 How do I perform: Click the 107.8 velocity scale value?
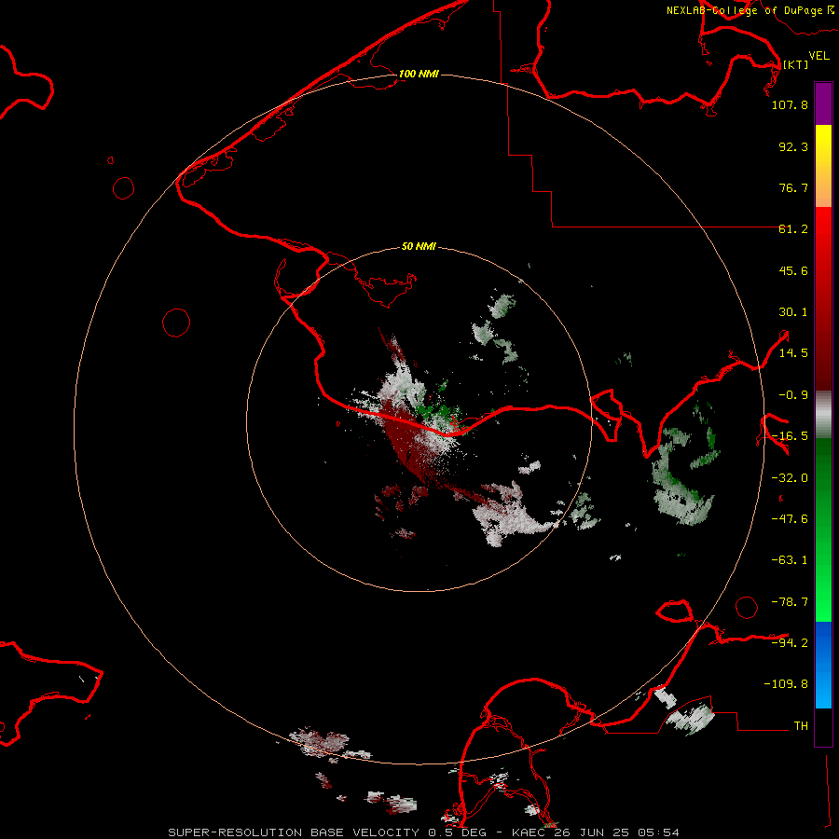tap(790, 104)
